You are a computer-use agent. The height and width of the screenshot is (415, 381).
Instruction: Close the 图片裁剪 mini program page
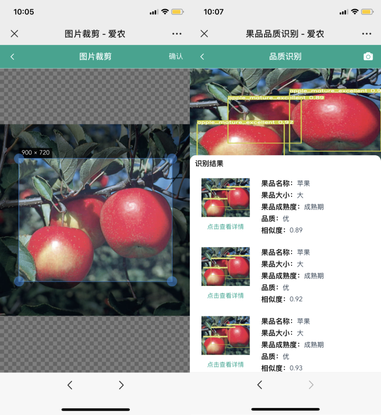point(14,34)
